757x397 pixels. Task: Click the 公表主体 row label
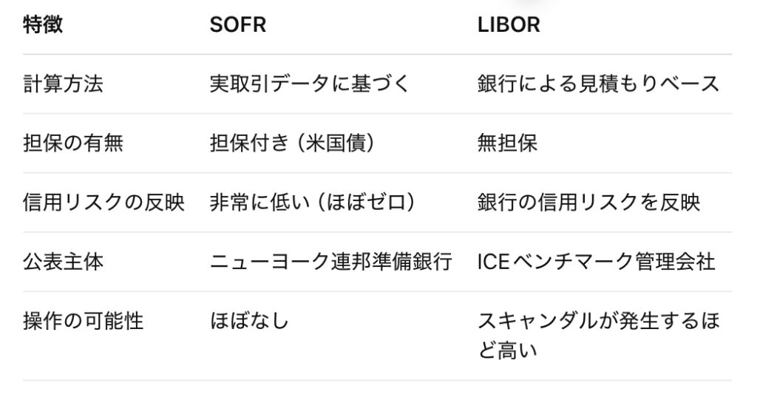63,261
